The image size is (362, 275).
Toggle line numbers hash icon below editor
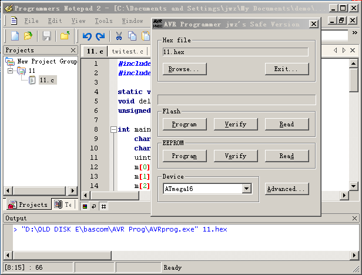coord(103,206)
